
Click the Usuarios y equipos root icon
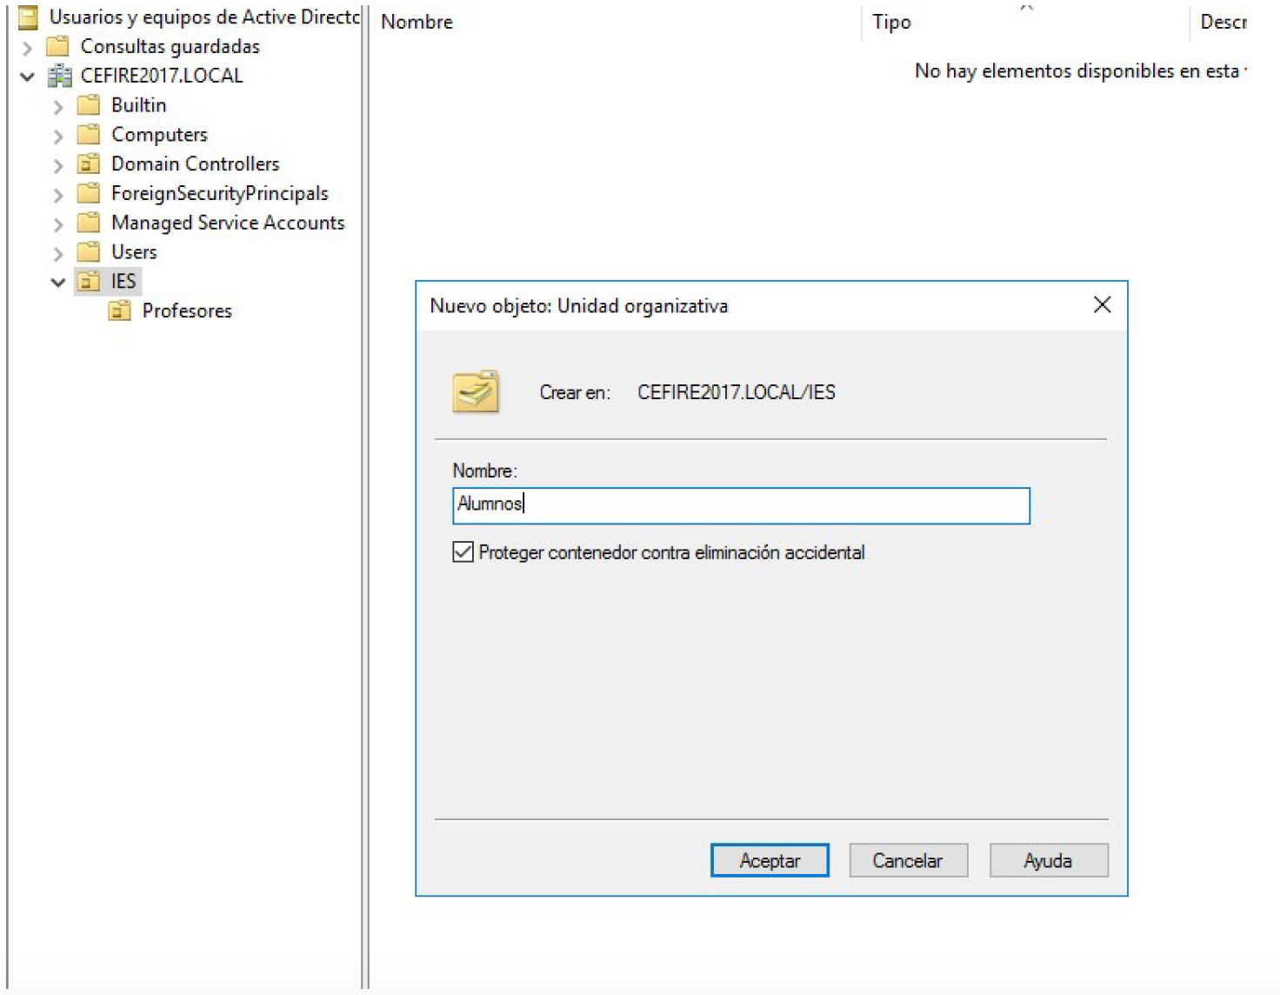tap(29, 17)
